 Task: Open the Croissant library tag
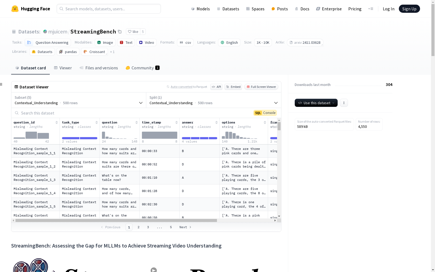tap(94, 52)
